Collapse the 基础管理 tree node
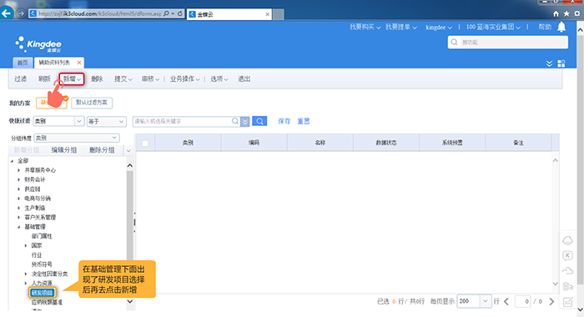 tap(19, 227)
